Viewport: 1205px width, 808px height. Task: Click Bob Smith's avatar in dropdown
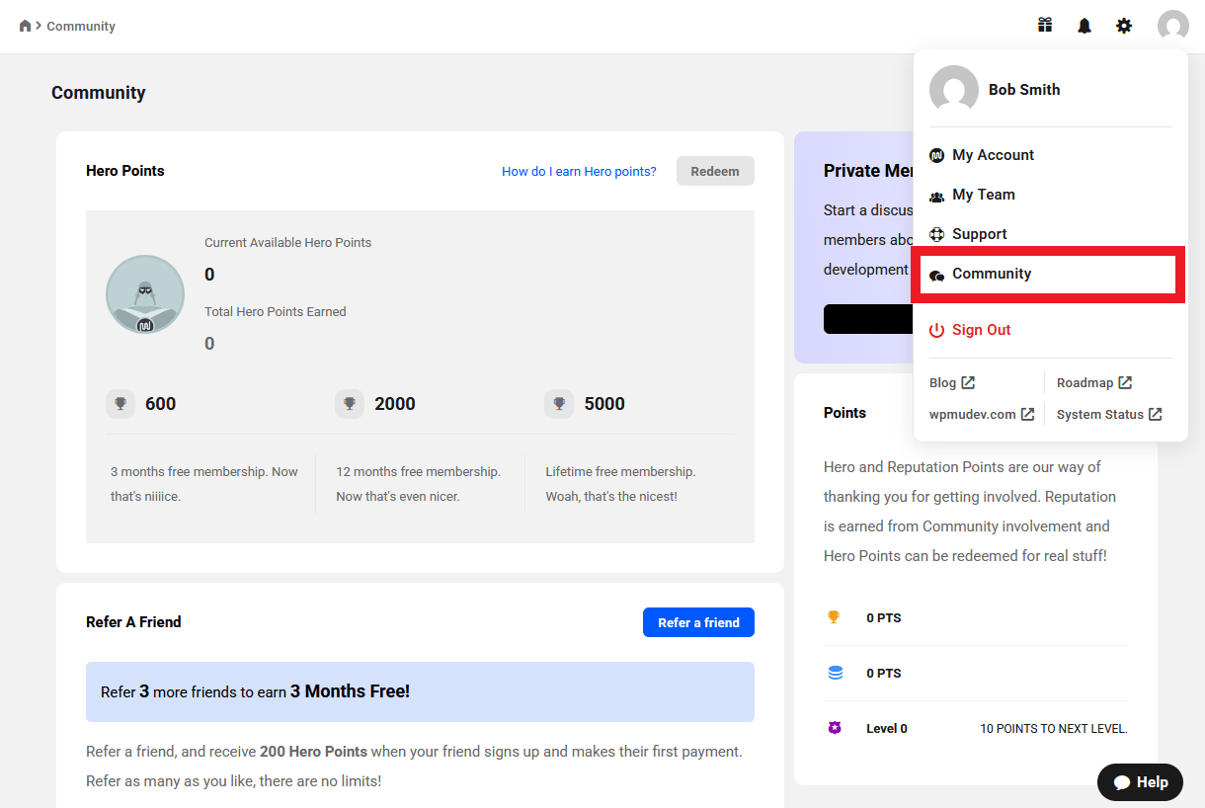pyautogui.click(x=954, y=90)
